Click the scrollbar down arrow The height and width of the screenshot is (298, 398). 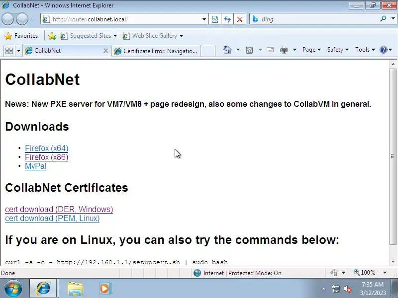[x=393, y=262]
